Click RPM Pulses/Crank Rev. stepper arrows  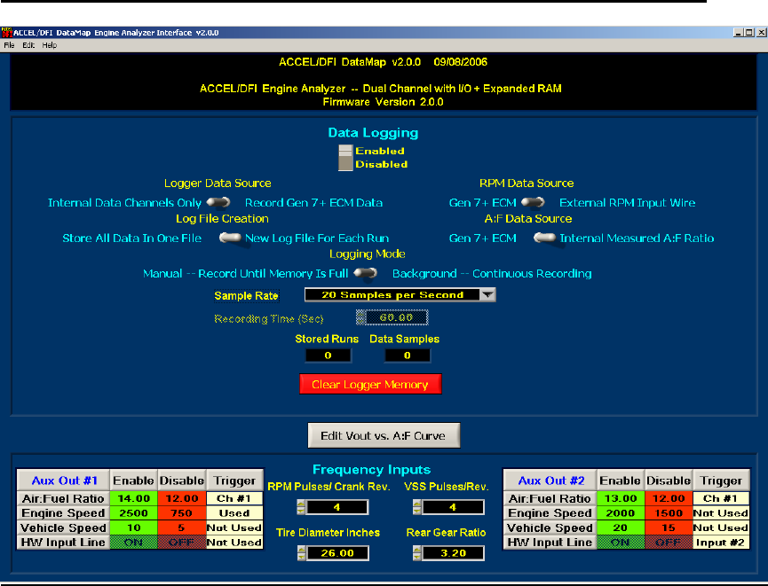click(x=301, y=507)
